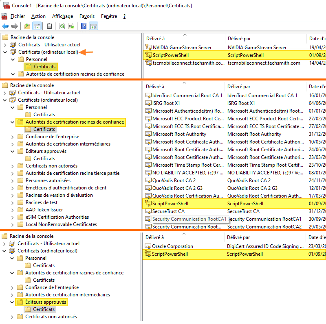Viewport: 326px width, 324px height.
Task: Select the Oracle Corporation certificate row
Action: click(x=172, y=246)
